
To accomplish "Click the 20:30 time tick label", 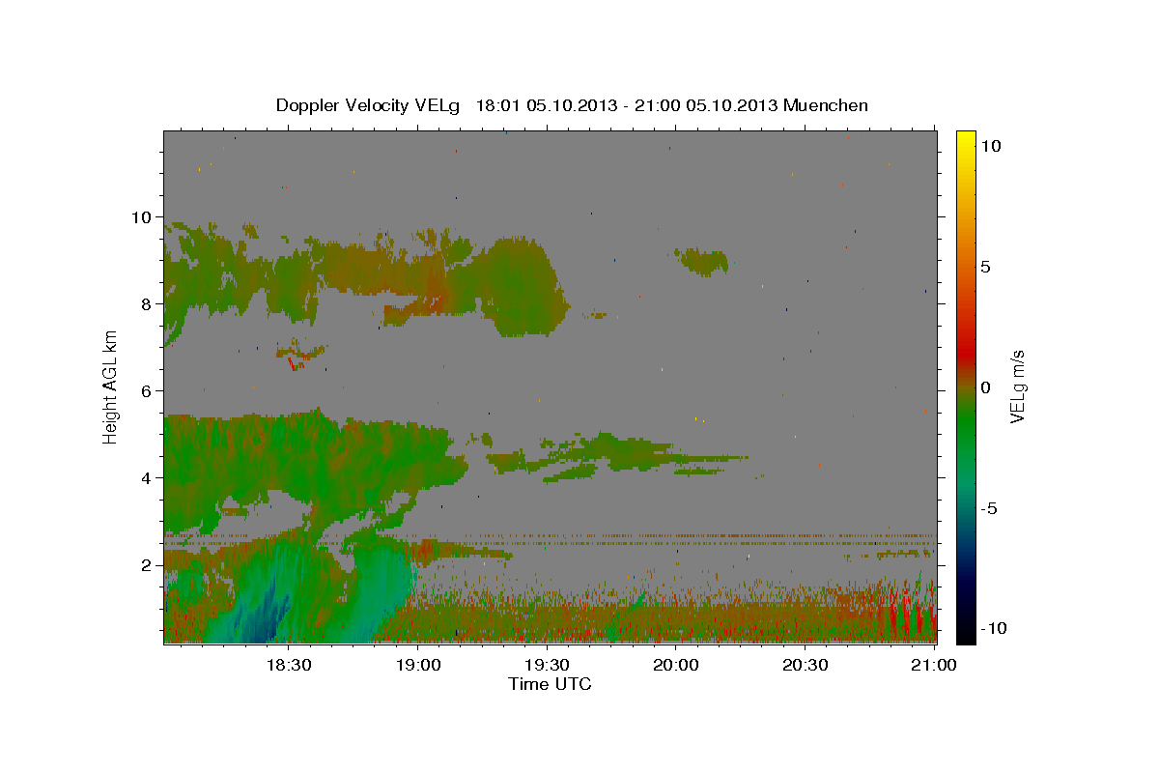I will (805, 665).
